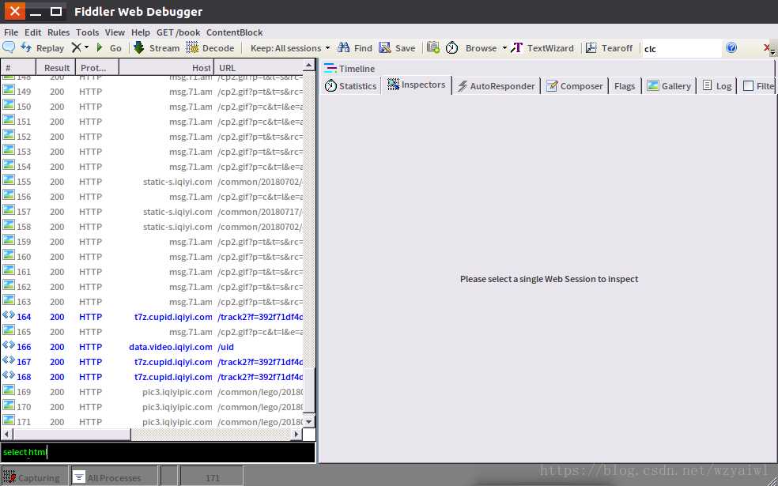
Task: Sort by the # column header
Action: [x=18, y=67]
